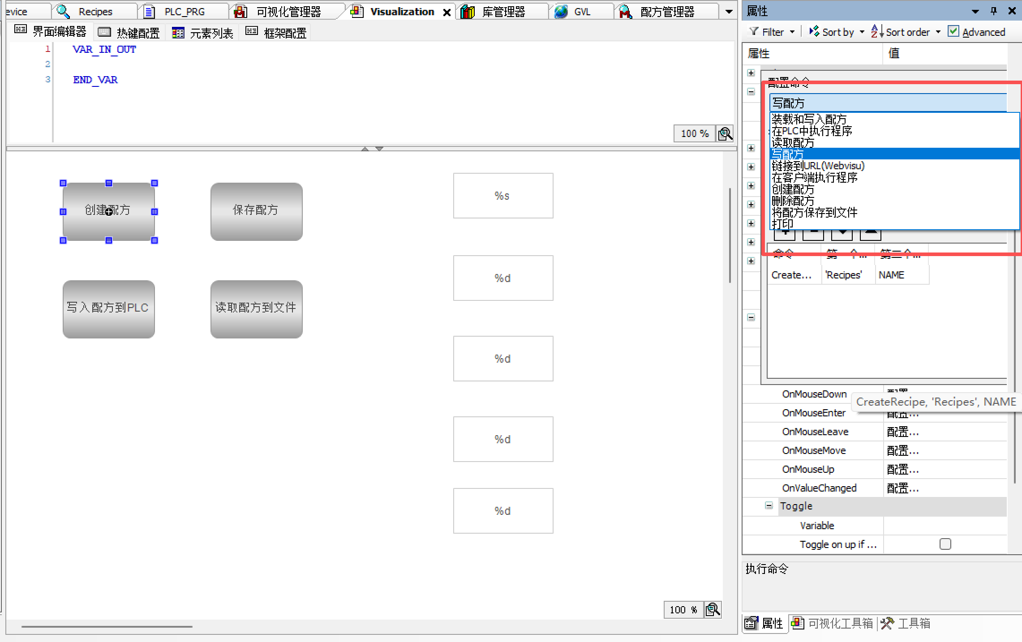Open the Sort order dropdown arrow
1022x642 pixels.
(x=938, y=32)
